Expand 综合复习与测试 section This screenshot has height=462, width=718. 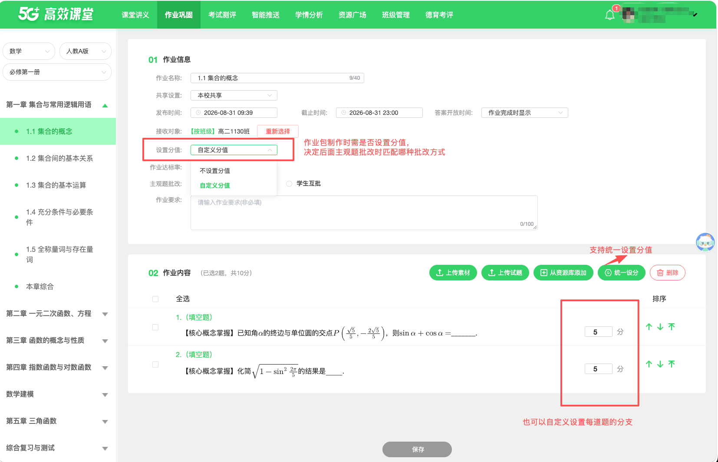[105, 449]
